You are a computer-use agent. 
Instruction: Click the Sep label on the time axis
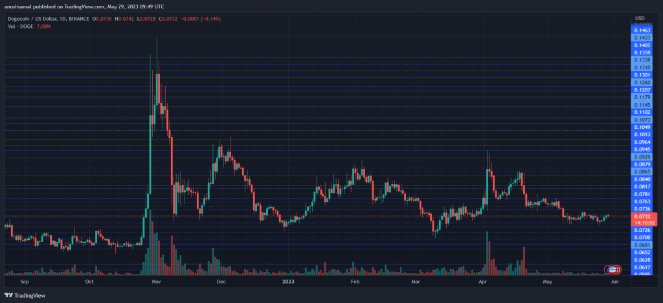tap(25, 282)
